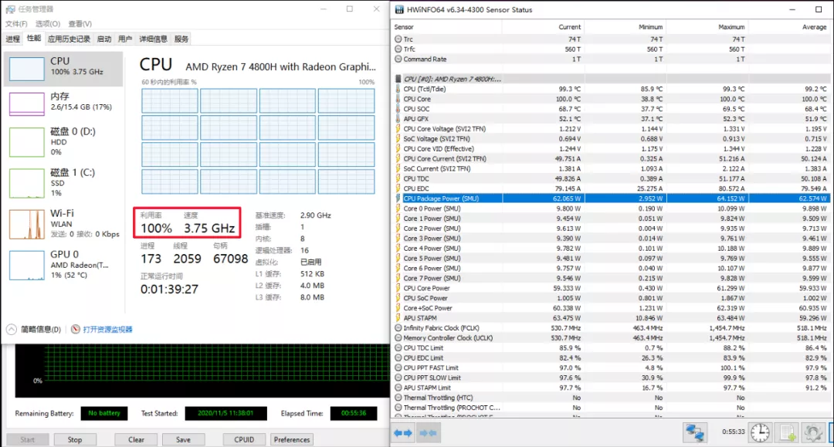The width and height of the screenshot is (834, 447).
Task: Select 磁盘 0 (D:) HDD sidebar entry
Action: pos(64,141)
